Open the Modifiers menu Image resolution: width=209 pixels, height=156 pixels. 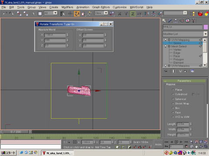coord(67,7)
